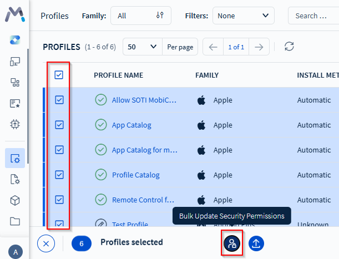The width and height of the screenshot is (339, 259).
Task: Toggle the select all profiles checkbox
Action: [59, 75]
